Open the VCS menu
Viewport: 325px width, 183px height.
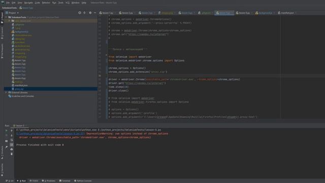[68, 3]
